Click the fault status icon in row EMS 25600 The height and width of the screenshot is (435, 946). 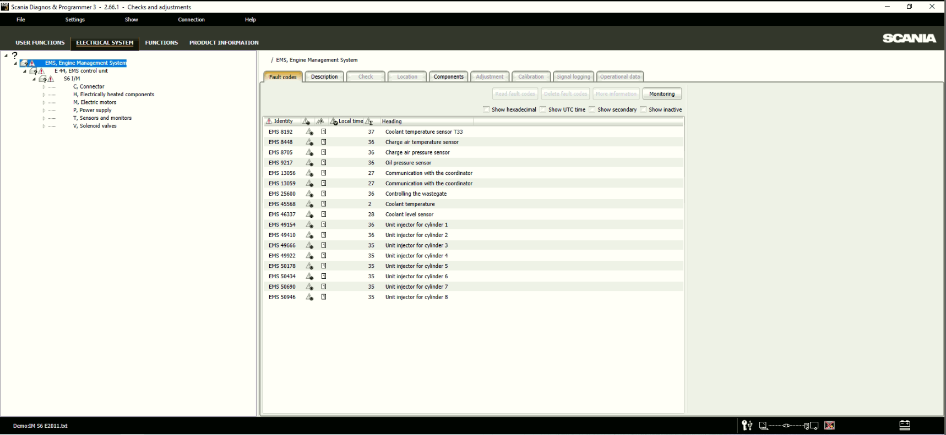309,194
